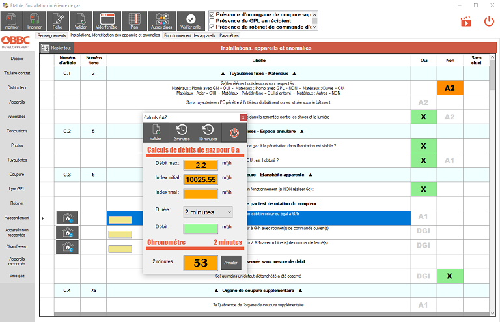The image size is (500, 322).
Task: Open the Fiche toolbar icon
Action: [58, 21]
